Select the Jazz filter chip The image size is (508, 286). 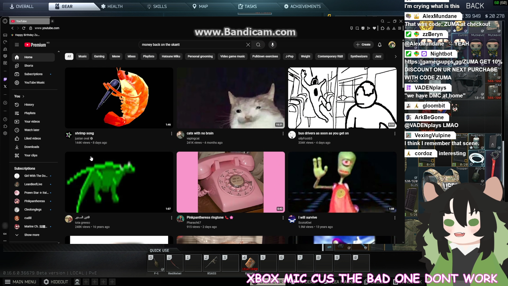[x=378, y=56]
